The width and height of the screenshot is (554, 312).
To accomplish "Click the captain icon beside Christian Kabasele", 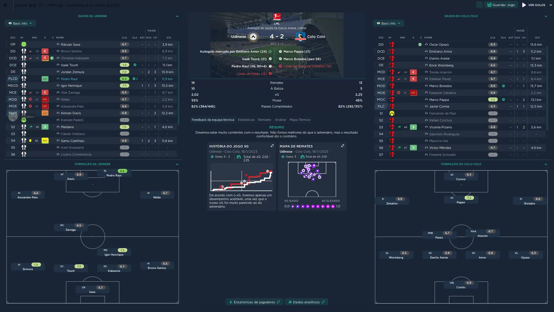I will 52,58.
